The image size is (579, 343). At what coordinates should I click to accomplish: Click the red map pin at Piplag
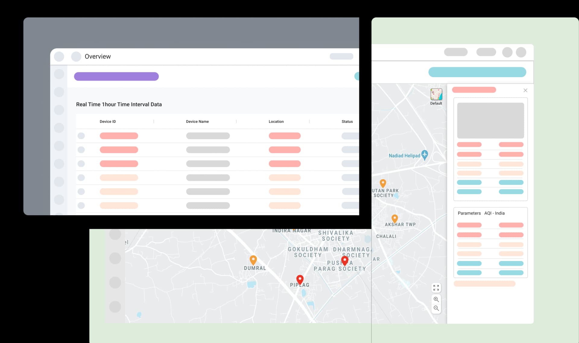coord(300,279)
